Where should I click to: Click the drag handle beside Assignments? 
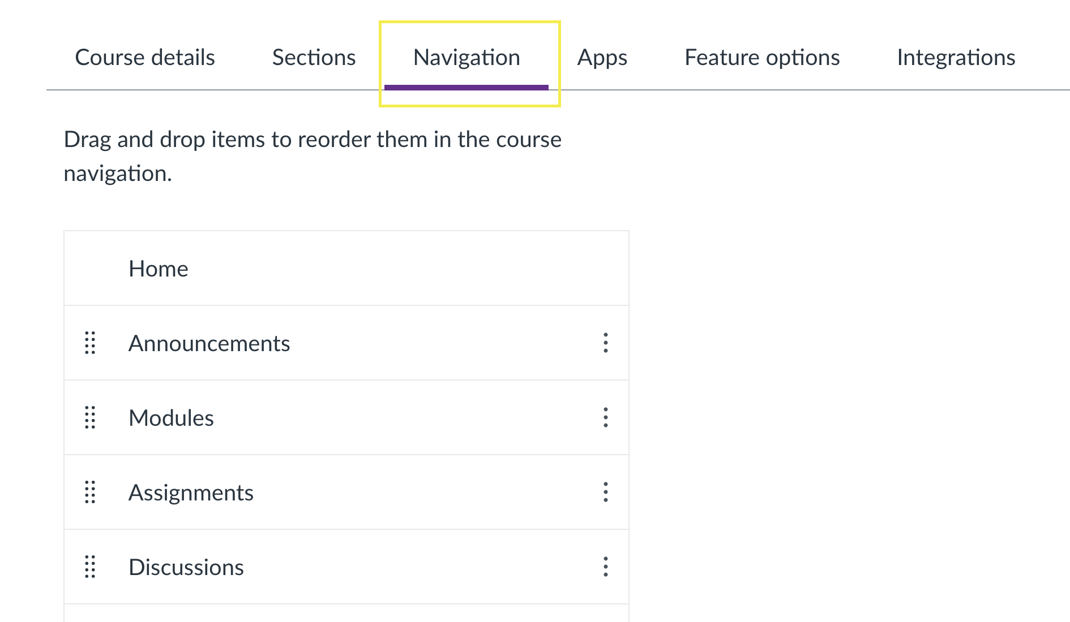(x=90, y=493)
